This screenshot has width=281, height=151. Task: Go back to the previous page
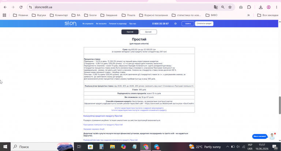(5, 7)
